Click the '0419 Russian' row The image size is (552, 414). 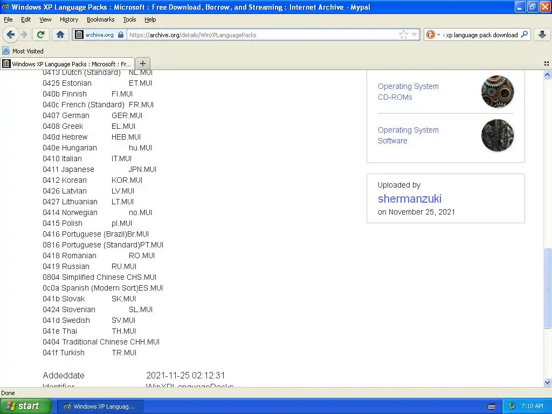tap(89, 266)
